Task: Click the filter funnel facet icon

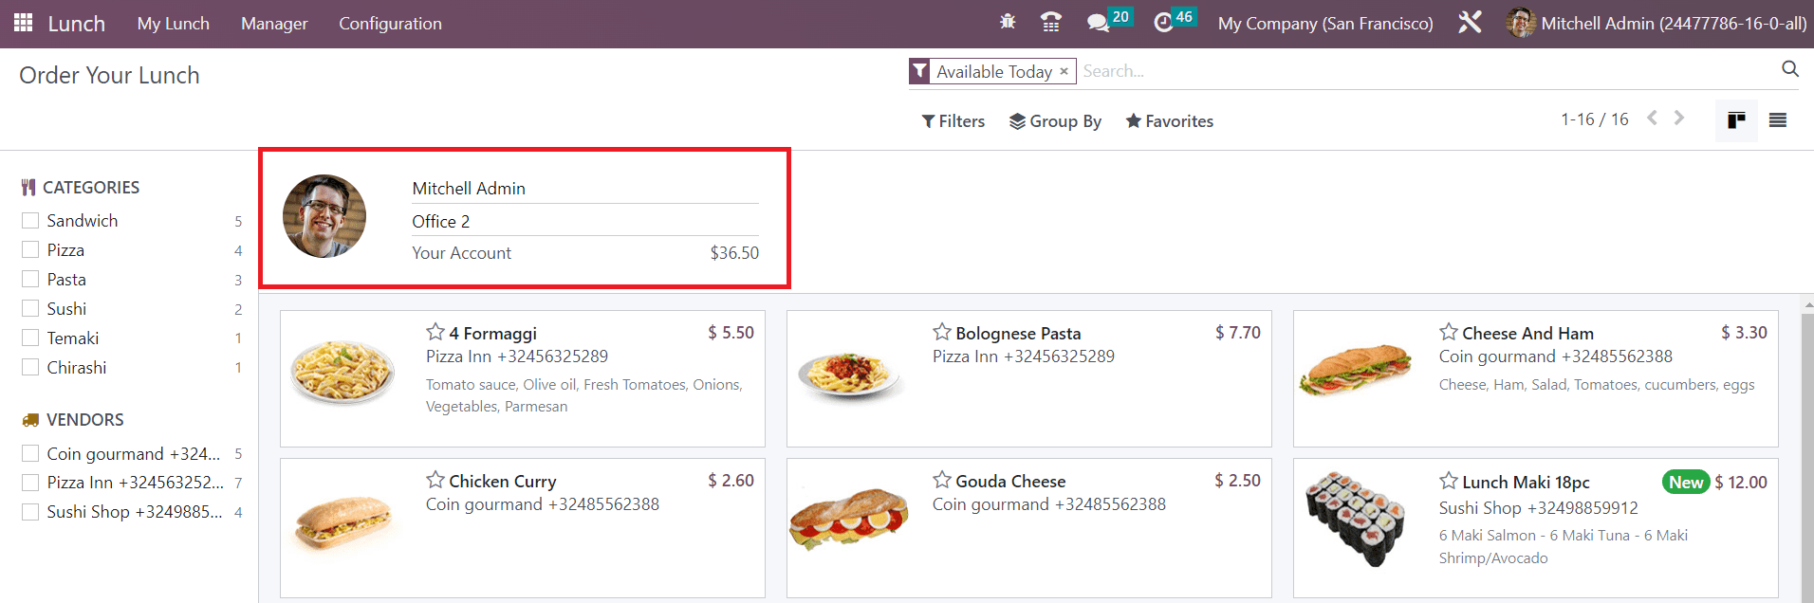Action: pos(919,71)
